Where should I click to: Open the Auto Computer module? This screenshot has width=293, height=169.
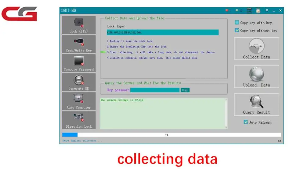79,101
